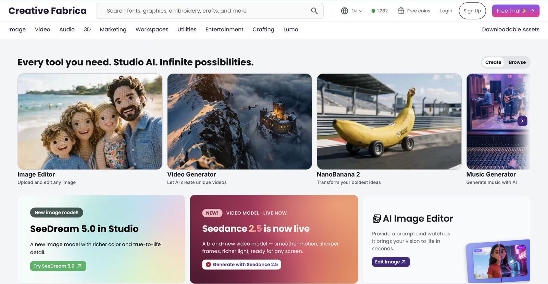Click the Edit Image button
The height and width of the screenshot is (284, 548).
click(x=391, y=262)
